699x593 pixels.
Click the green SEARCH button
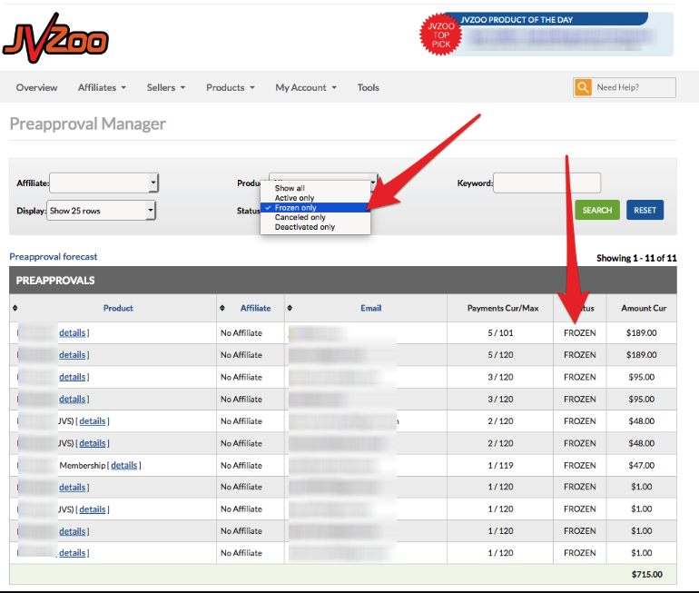point(597,210)
